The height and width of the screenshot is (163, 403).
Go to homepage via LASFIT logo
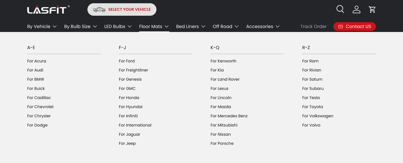click(48, 10)
